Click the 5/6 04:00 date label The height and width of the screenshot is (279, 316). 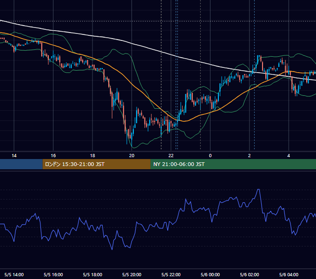click(x=289, y=275)
